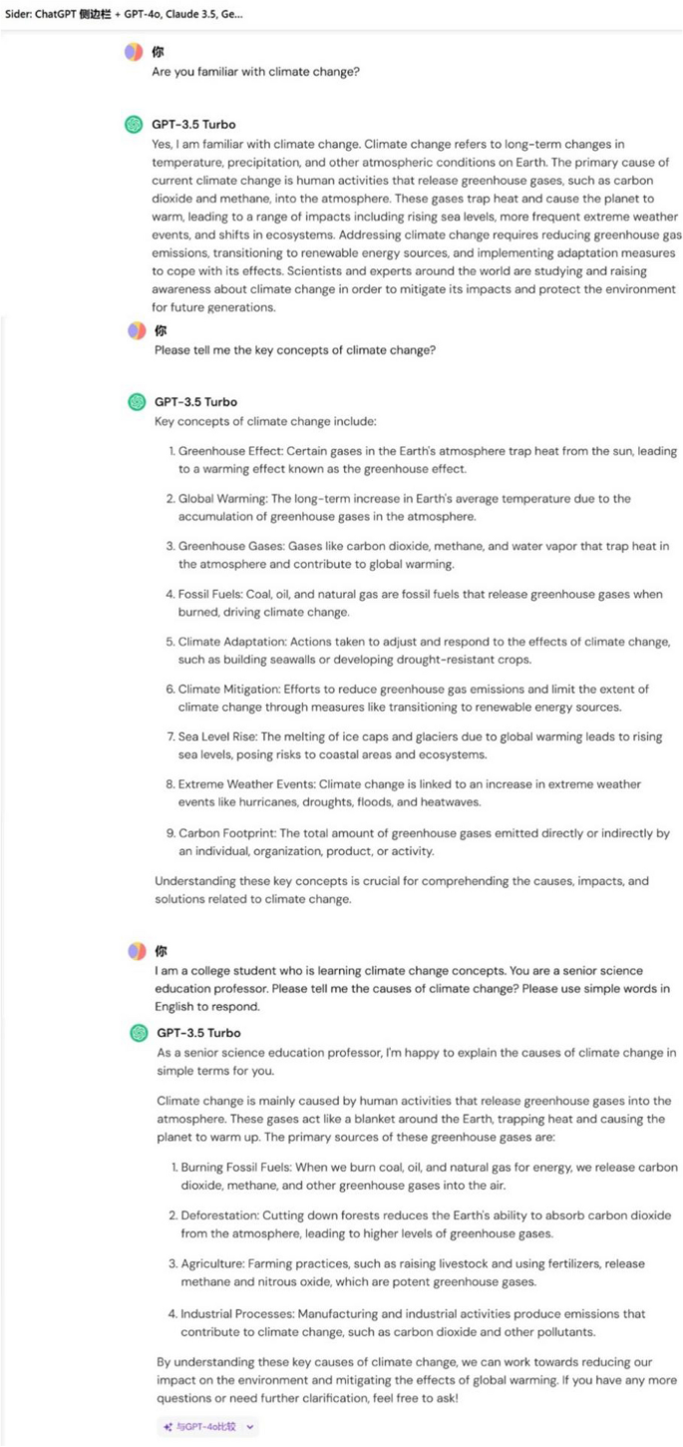Click the message 'Are you familiar with climate change?'
Image resolution: width=683 pixels, height=1447 pixels.
(x=255, y=72)
